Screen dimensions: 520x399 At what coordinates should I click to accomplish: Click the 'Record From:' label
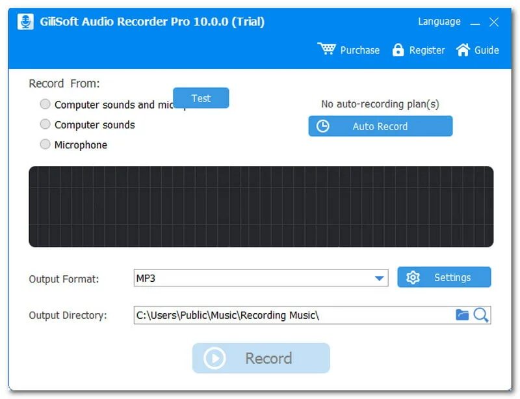coord(64,83)
